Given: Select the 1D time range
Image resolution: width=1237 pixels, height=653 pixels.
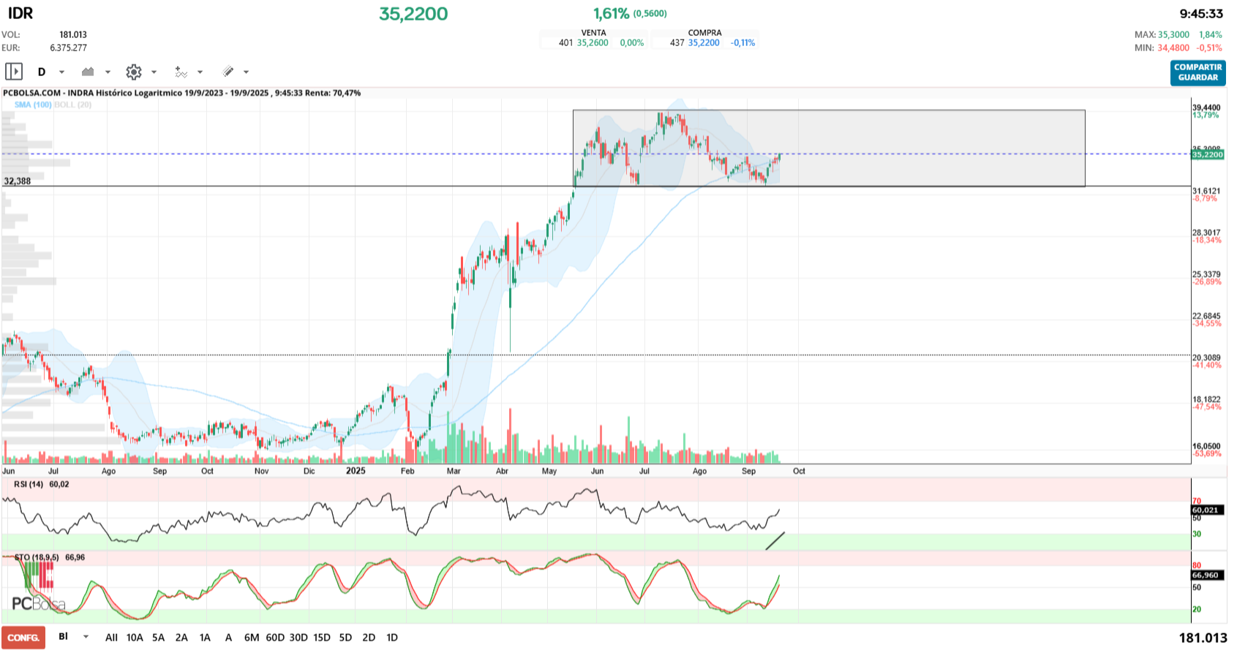Looking at the screenshot, I should point(392,638).
